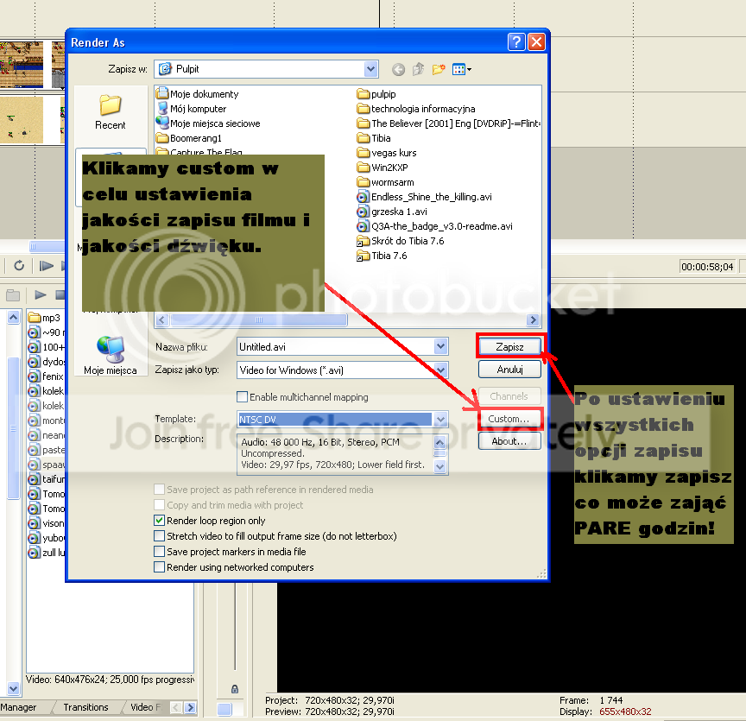Enable Stretch video to fill output frame
The width and height of the screenshot is (746, 721).
coord(160,536)
